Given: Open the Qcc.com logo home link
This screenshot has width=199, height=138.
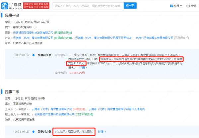Looking at the screenshot, I should click(11, 6).
